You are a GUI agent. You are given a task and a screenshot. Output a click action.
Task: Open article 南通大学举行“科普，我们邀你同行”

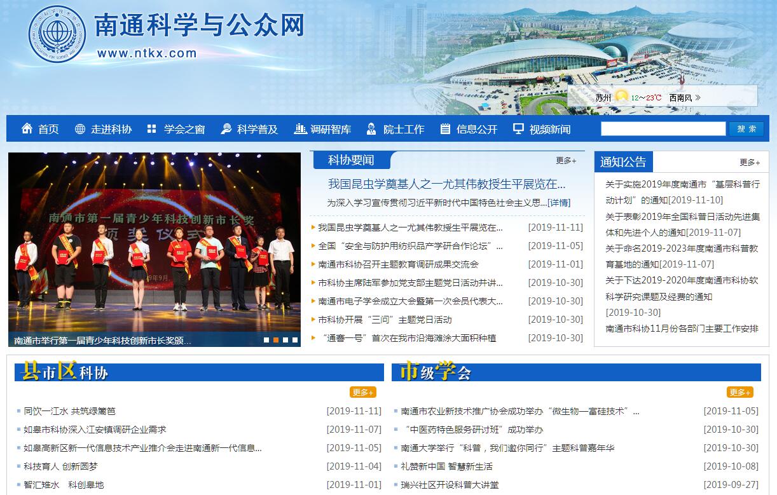(507, 448)
